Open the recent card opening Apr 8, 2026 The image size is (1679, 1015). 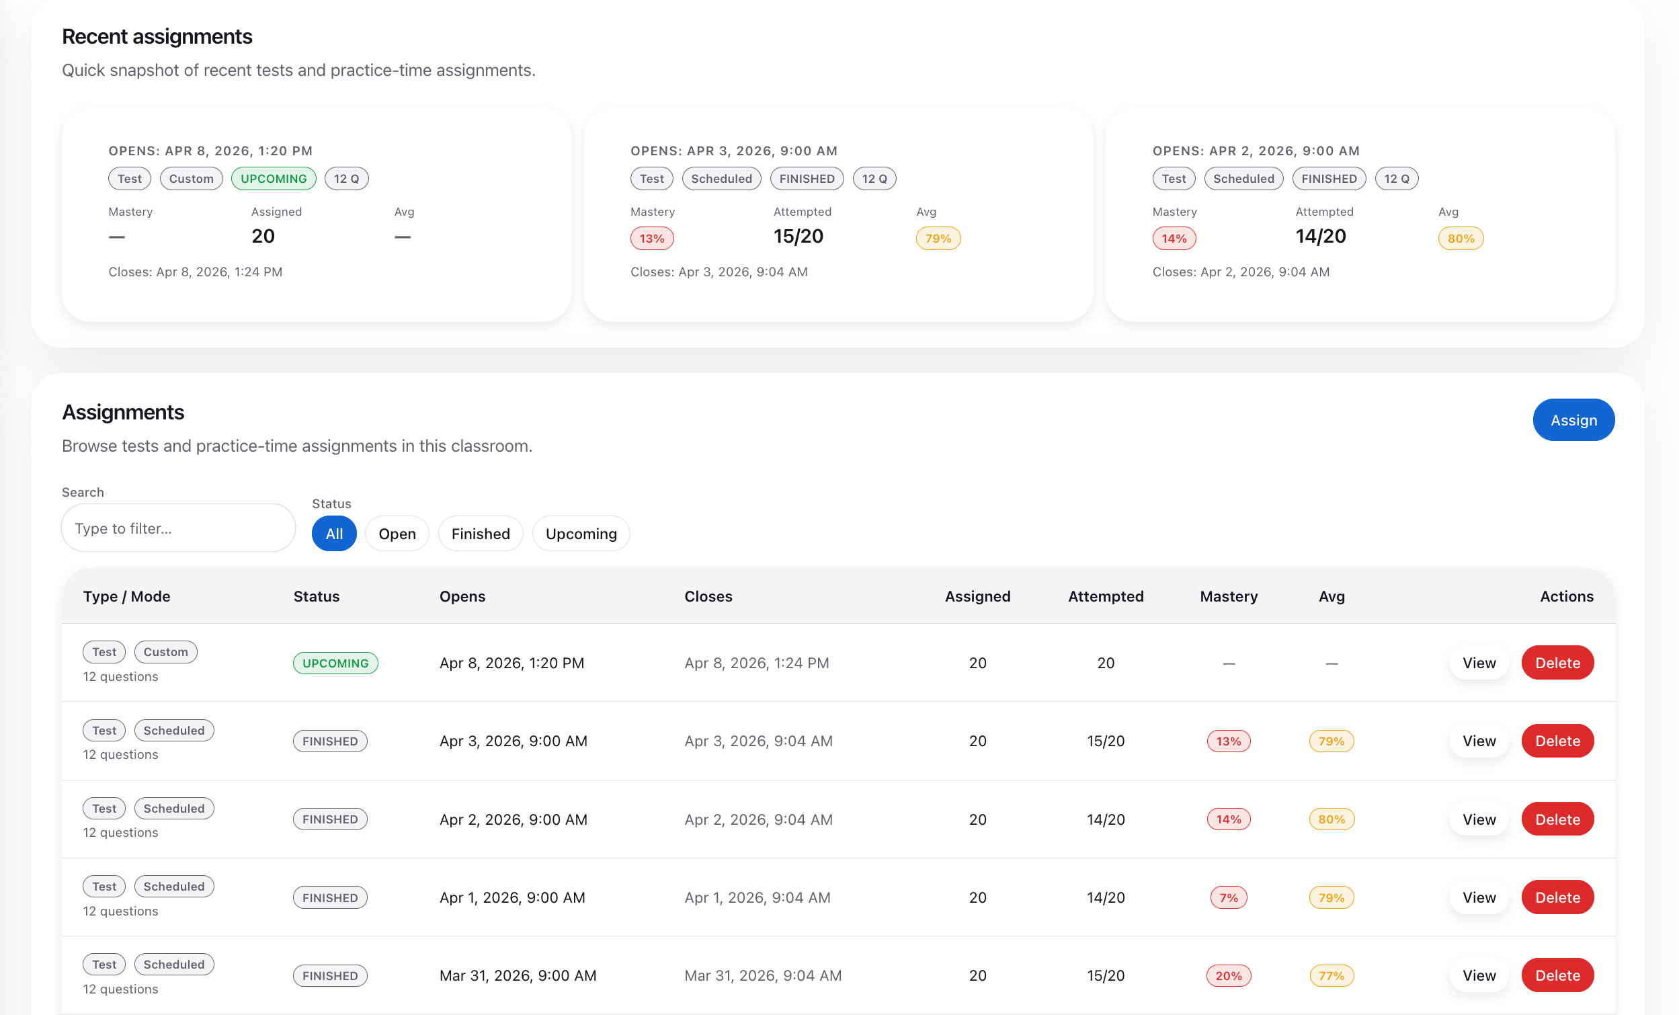point(316,214)
